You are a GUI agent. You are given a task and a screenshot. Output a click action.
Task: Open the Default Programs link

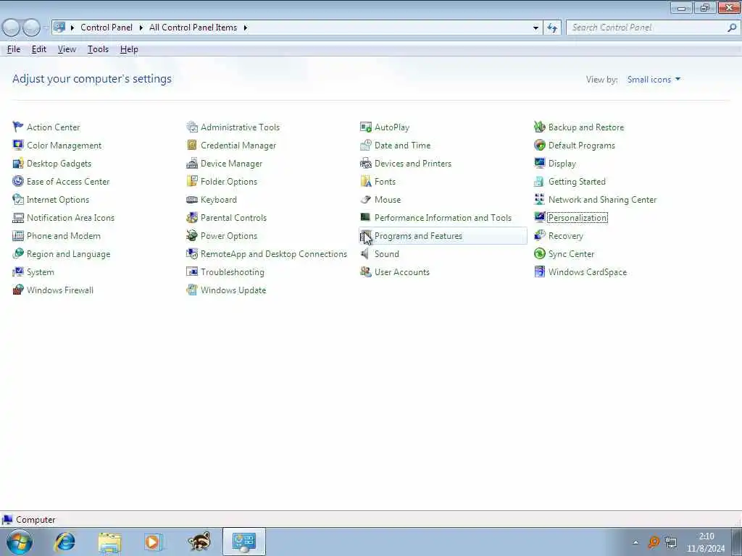click(582, 146)
